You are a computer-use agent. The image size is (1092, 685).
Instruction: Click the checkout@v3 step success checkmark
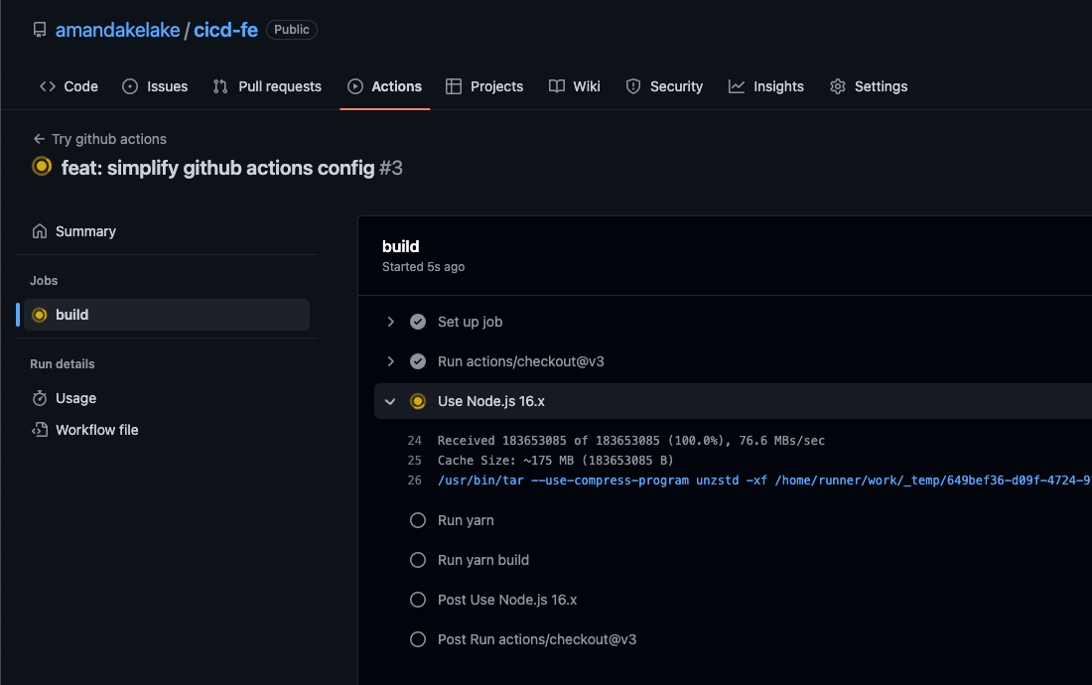point(418,361)
